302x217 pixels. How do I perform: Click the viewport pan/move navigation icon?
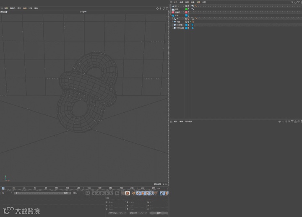158,8
